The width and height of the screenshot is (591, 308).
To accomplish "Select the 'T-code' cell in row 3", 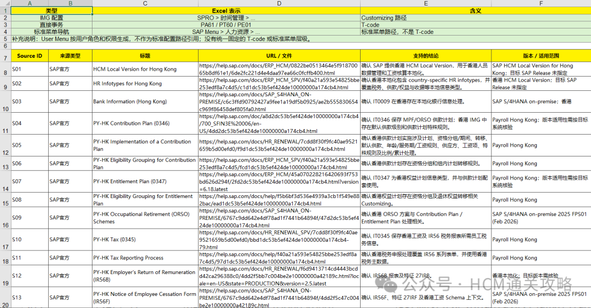I will pos(476,25).
